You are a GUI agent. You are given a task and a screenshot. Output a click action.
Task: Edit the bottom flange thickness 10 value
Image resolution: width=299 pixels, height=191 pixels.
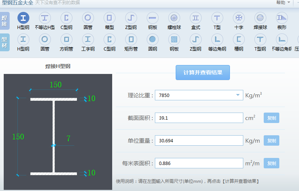[91, 173]
